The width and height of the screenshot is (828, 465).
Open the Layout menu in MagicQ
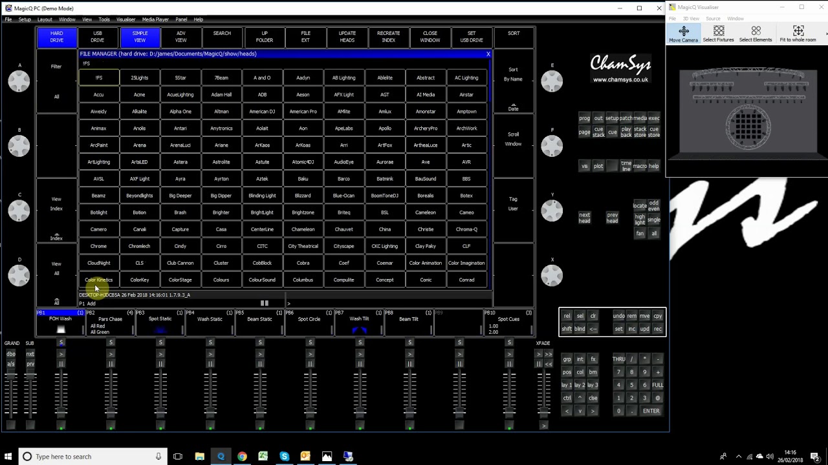[x=45, y=19]
